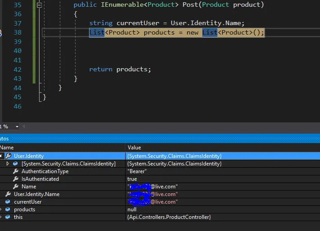Viewport: 320px width, 231px height.
Task: Click the wrench icon beside User.Identity
Action: [8, 156]
